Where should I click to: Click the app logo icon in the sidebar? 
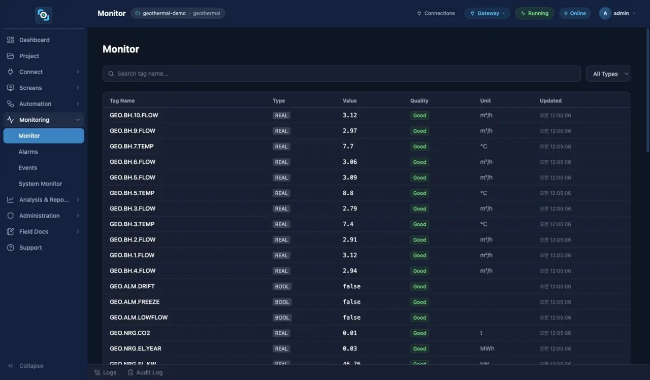[44, 15]
